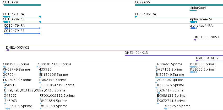This screenshot has height=110, width=223.
Task: Select the DME1-014K13 clone end marker
Action: (x=126, y=55)
